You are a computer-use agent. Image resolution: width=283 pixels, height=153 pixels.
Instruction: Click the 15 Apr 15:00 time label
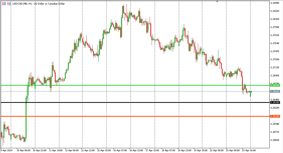[x=104, y=150]
